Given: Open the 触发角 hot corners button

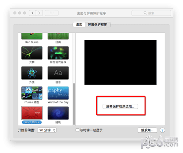Looking at the screenshot, I should click(147, 130).
